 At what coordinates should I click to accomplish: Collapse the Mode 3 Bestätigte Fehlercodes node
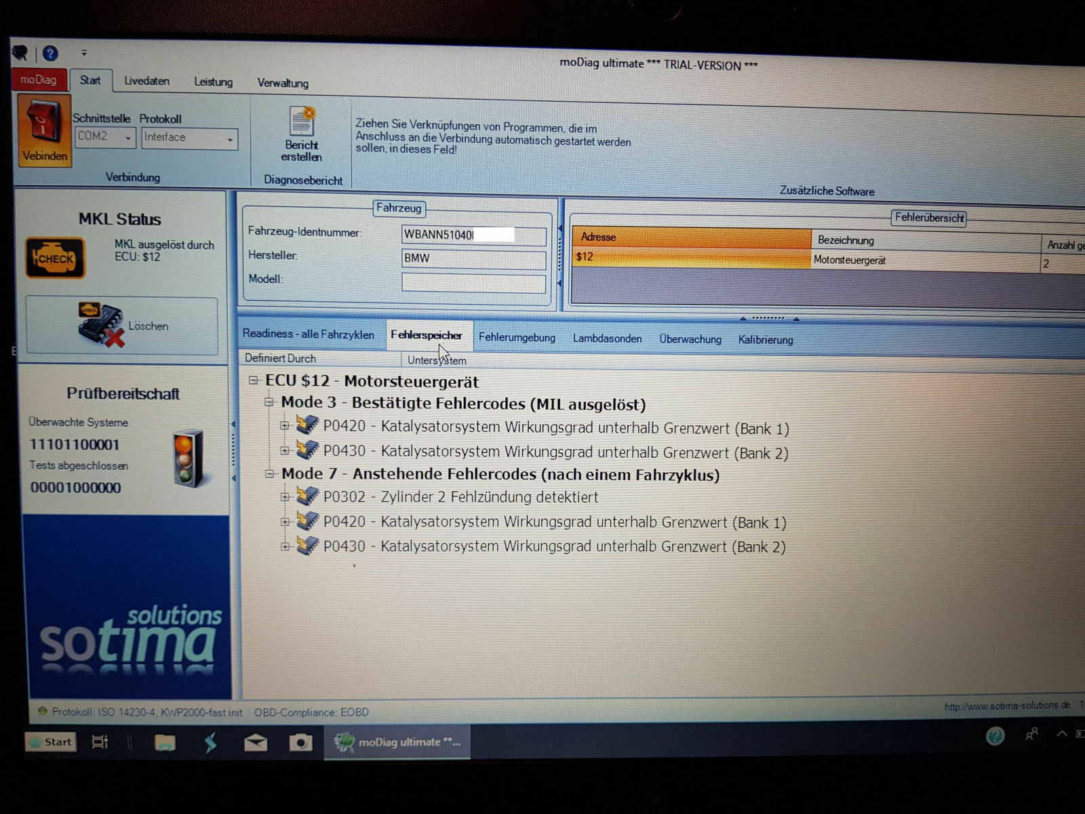click(x=269, y=402)
